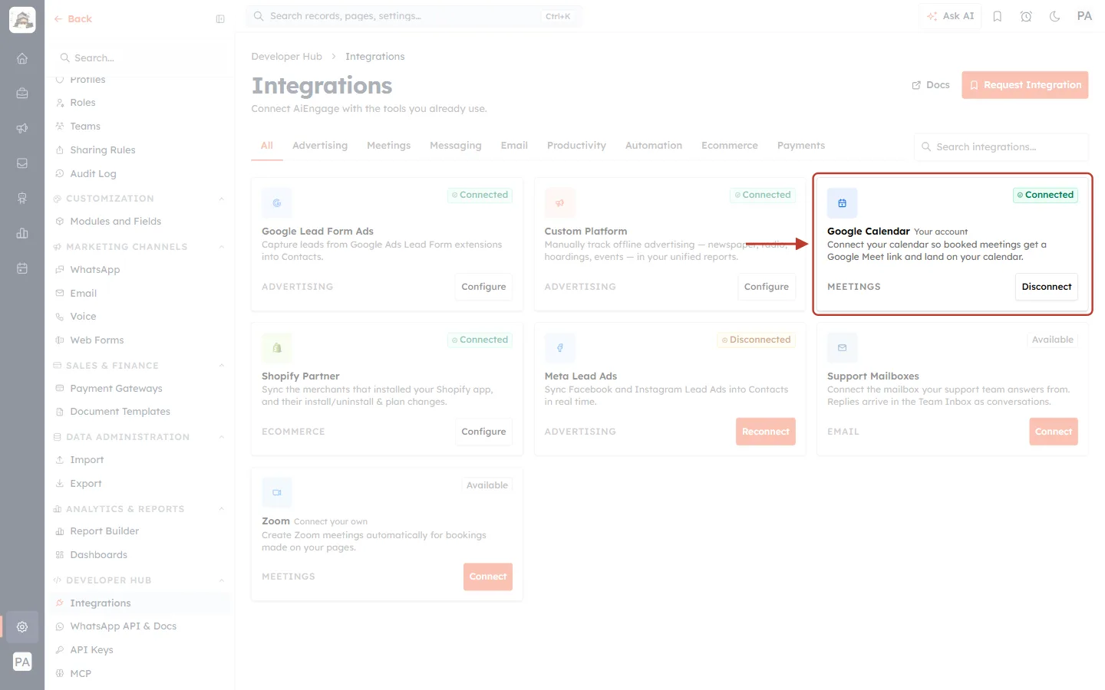1105x690 pixels.
Task: Focus the global search records bar
Action: (x=414, y=16)
